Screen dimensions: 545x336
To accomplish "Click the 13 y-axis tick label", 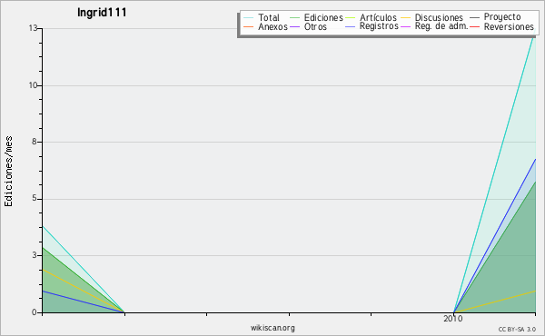I will 33,28.
